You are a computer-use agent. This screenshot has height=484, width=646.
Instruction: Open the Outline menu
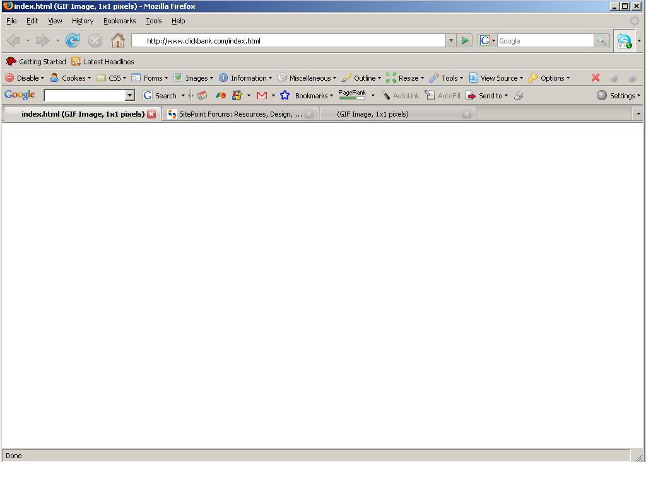pyautogui.click(x=361, y=78)
